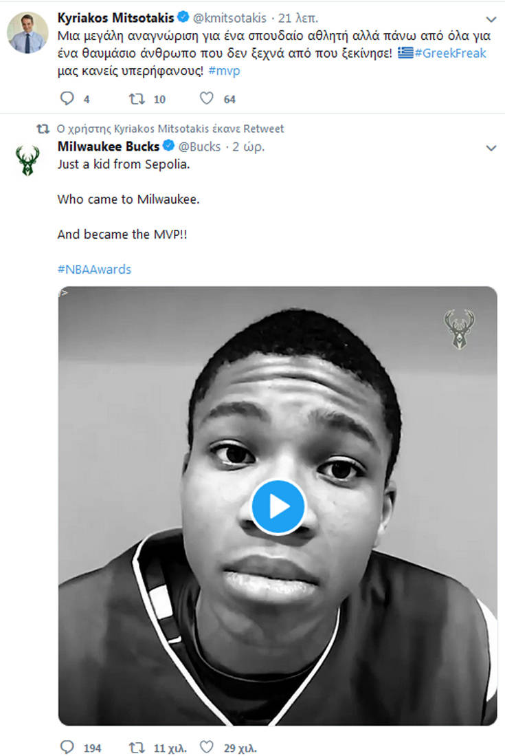Viewport: 505px width, 756px height.
Task: Open Milwaukee Bucks logo avatar
Action: click(x=27, y=161)
